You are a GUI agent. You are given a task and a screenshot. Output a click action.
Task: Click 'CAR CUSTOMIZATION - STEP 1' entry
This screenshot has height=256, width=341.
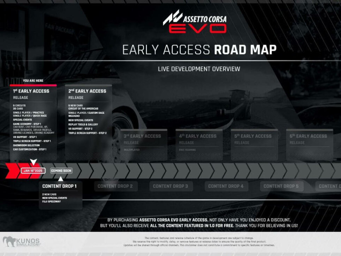point(30,149)
